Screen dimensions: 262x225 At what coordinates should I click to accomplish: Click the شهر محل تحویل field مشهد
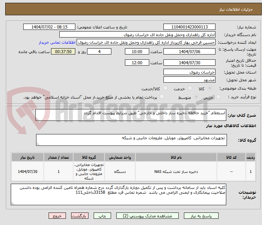[189, 80]
